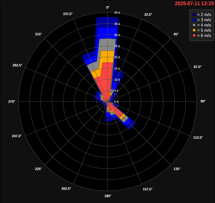Select the 157.5° direction label
Image resolution: width=215 pixels, height=203 pixels.
(x=147, y=189)
